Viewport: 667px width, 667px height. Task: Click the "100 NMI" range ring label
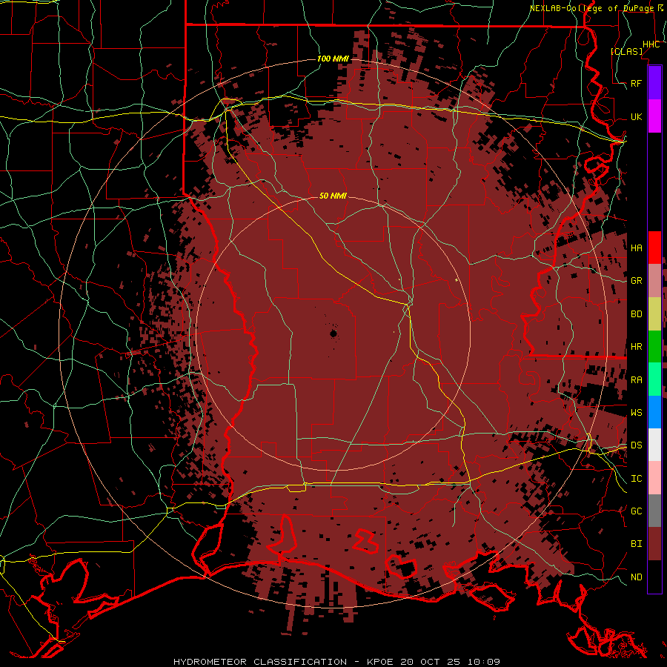[x=333, y=59]
